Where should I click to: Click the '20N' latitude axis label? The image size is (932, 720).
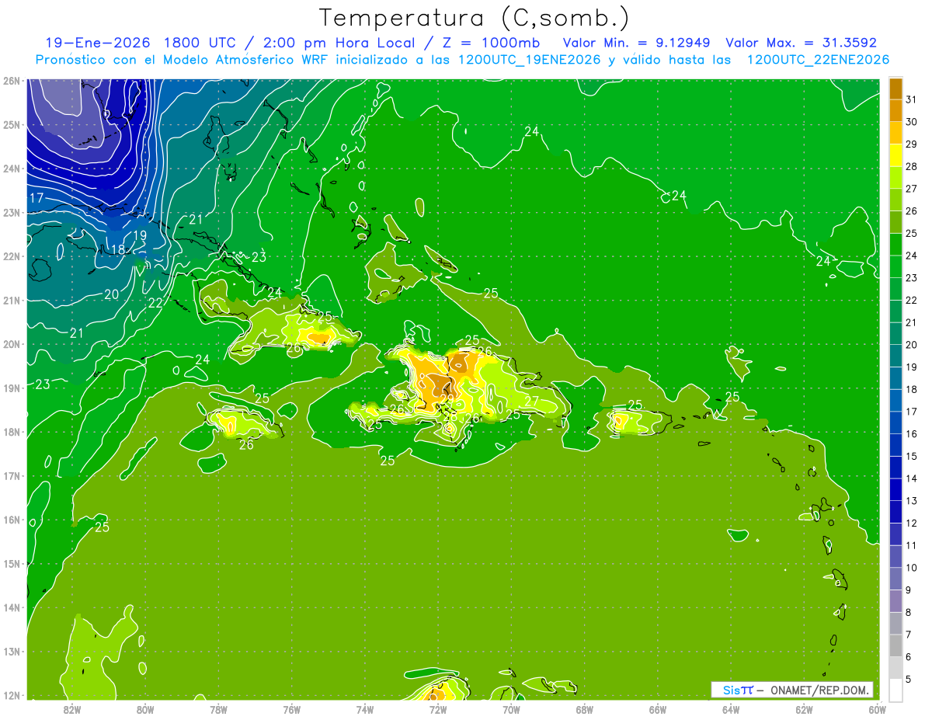pyautogui.click(x=12, y=344)
